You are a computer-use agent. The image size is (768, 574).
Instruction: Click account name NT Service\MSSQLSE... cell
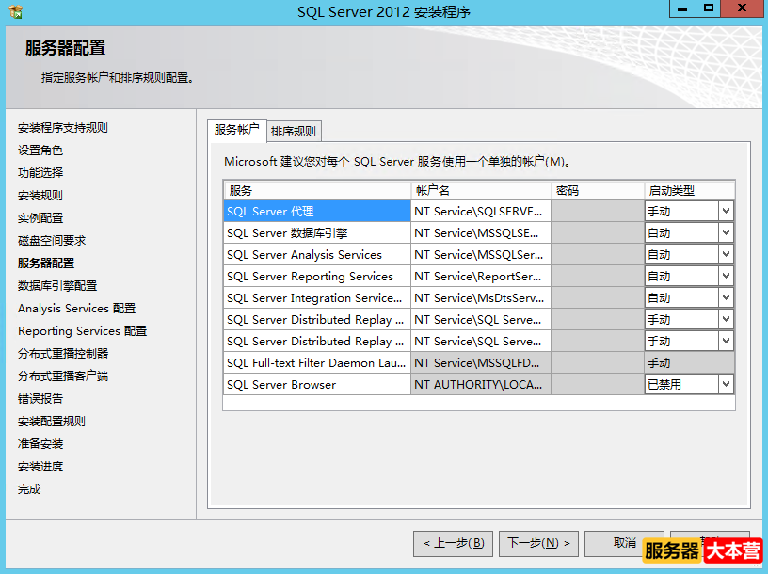pos(481,232)
